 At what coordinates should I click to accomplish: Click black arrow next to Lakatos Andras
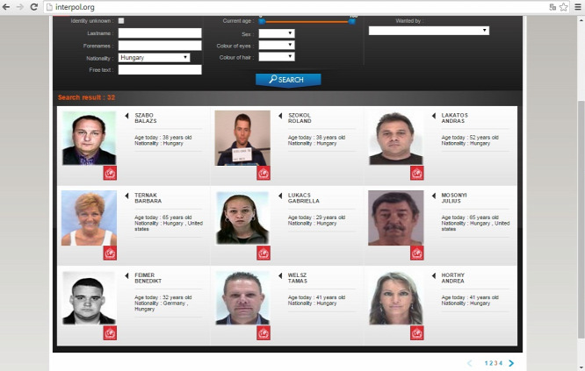[434, 116]
